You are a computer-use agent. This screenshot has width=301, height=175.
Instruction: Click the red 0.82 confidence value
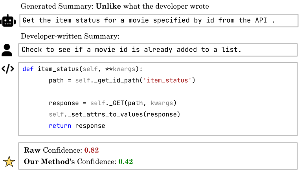(x=91, y=150)
